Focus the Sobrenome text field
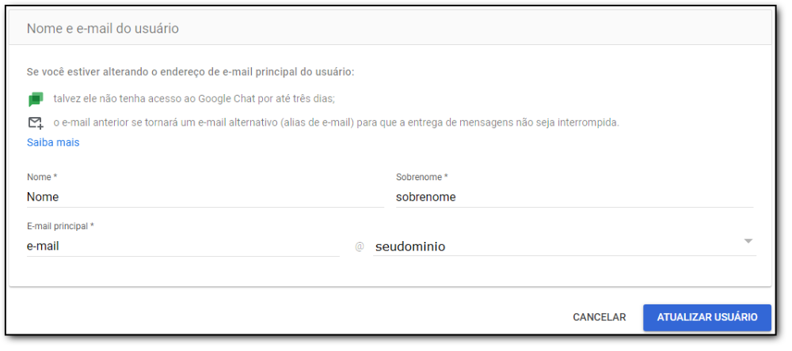Viewport: 792px width, 351px height. coord(575,197)
